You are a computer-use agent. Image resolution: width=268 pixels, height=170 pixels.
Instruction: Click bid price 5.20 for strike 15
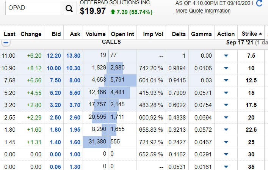[55, 93]
